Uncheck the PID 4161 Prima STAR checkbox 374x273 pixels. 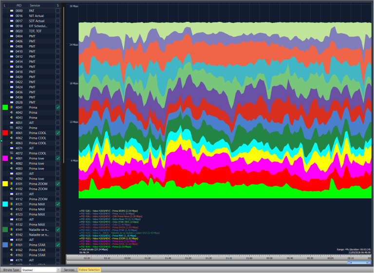[58, 245]
